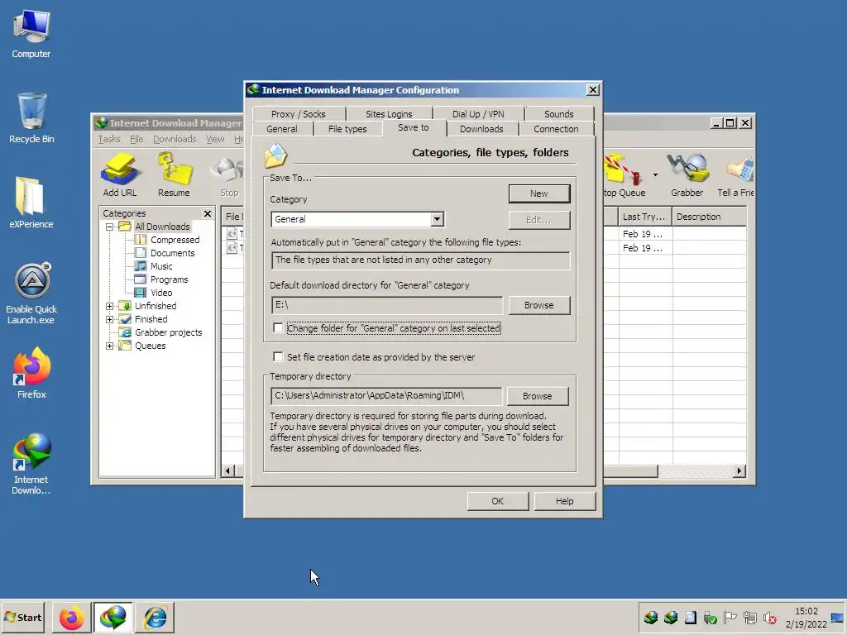The width and height of the screenshot is (847, 635).
Task: Select the Compressed category
Action: coord(175,240)
